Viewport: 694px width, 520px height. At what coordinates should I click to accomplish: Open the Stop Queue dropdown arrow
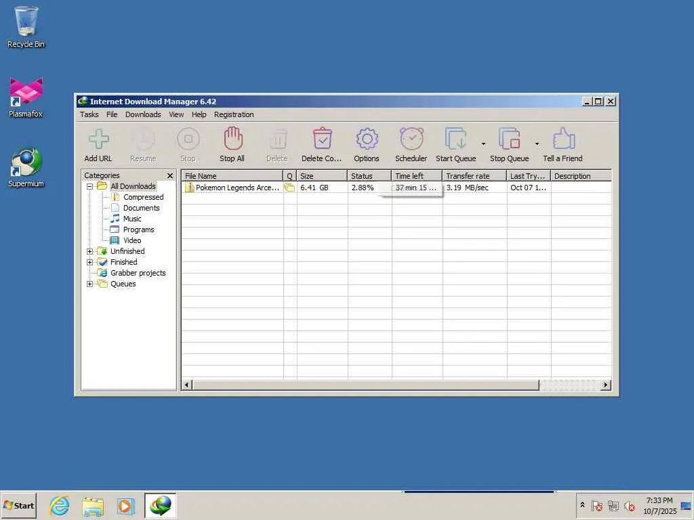pyautogui.click(x=537, y=144)
